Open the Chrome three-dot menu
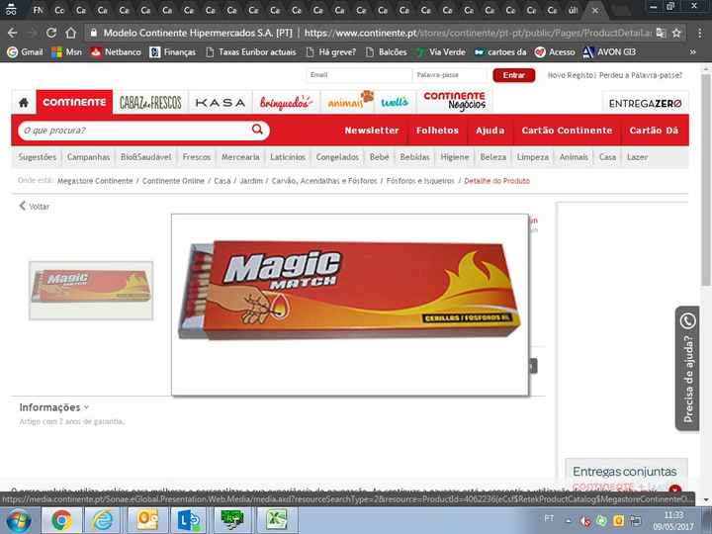The height and width of the screenshot is (534, 712). tap(699, 33)
